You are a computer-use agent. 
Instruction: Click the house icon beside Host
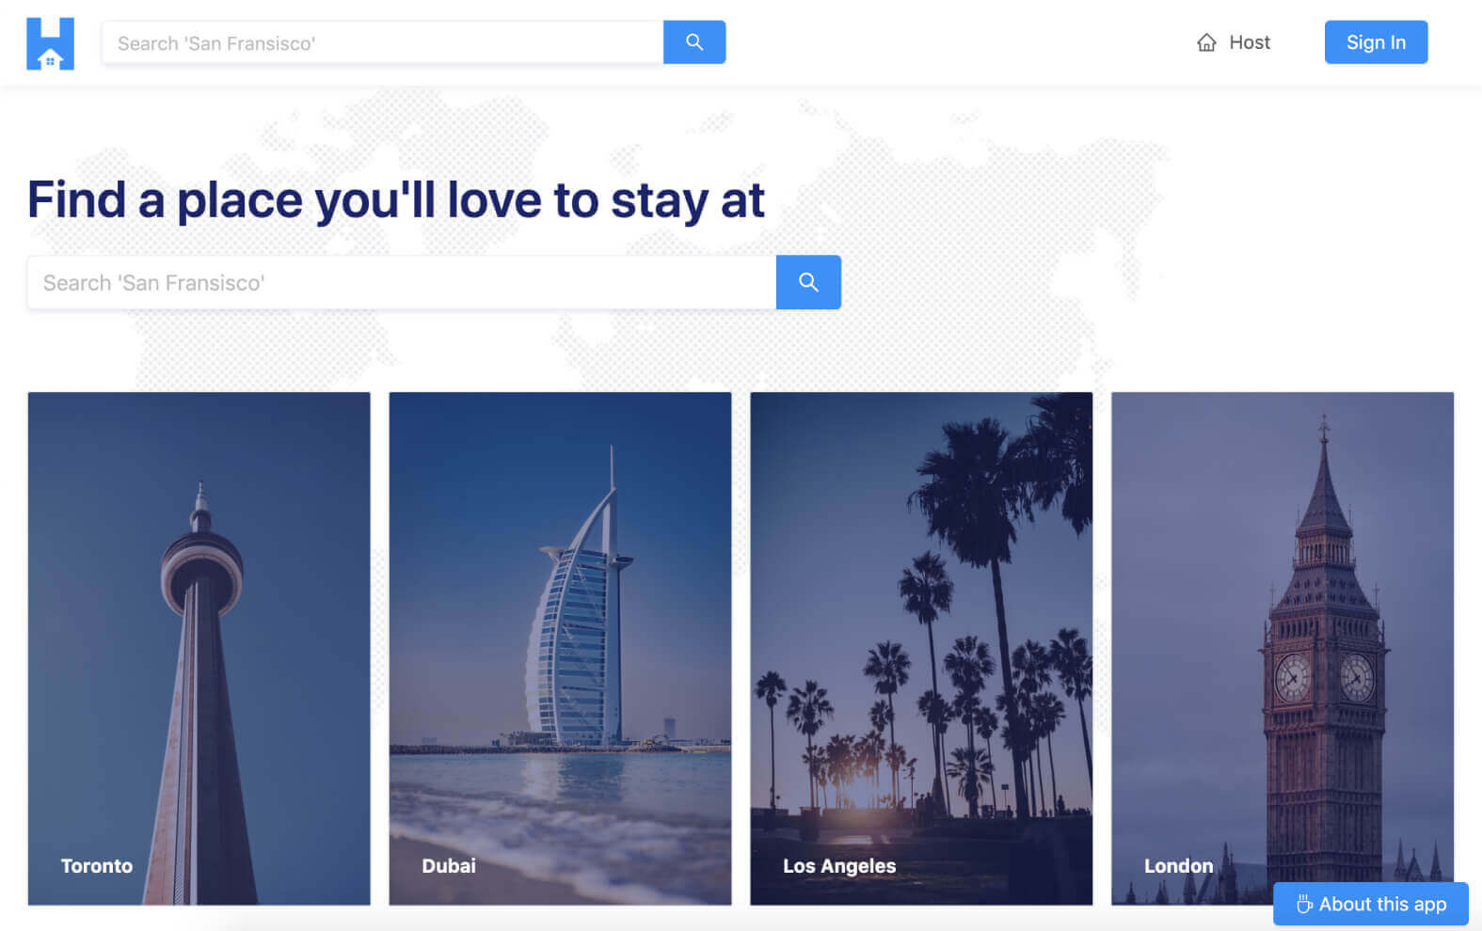[1206, 42]
